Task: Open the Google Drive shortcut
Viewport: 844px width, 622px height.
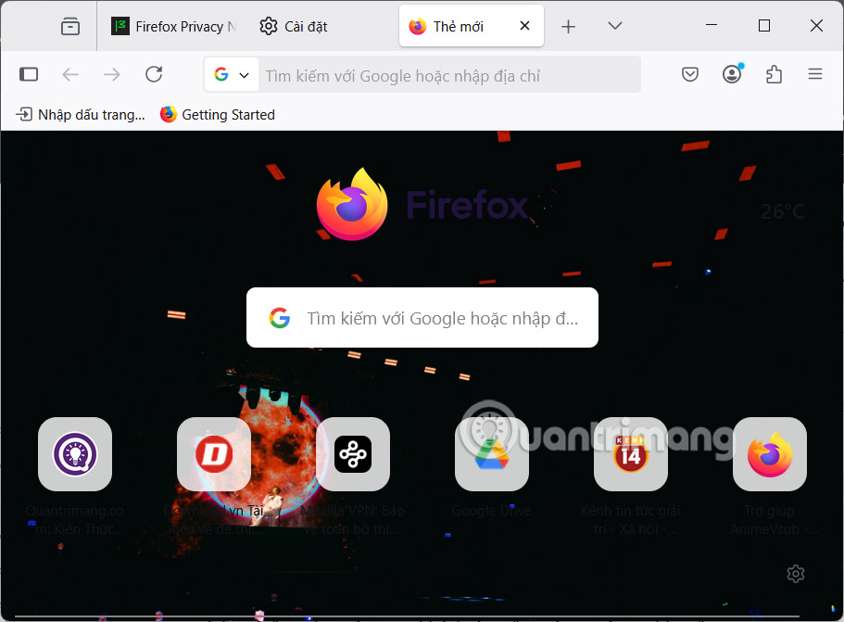Action: click(491, 454)
